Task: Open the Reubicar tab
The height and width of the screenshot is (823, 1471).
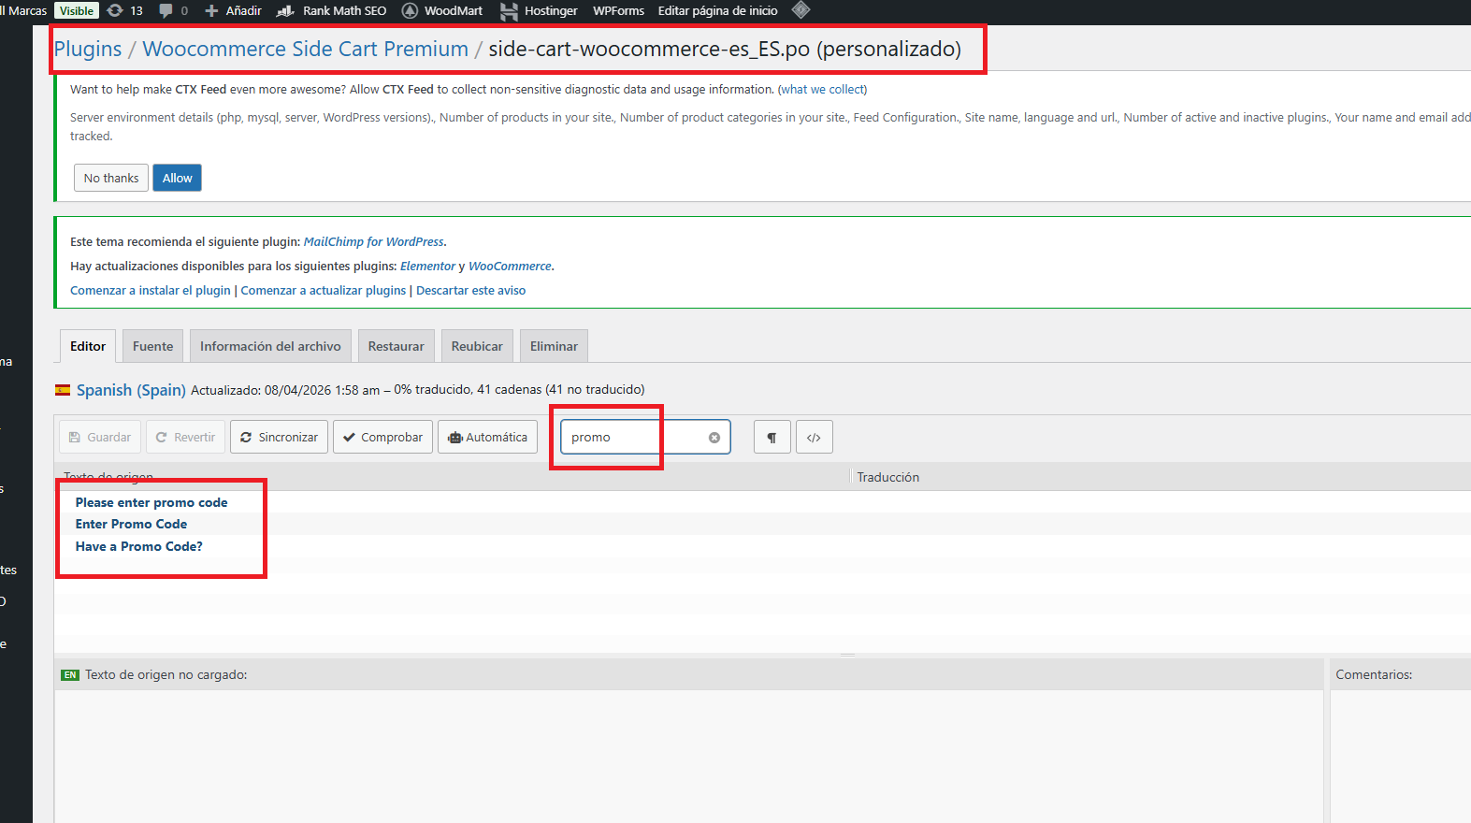Action: (x=477, y=346)
